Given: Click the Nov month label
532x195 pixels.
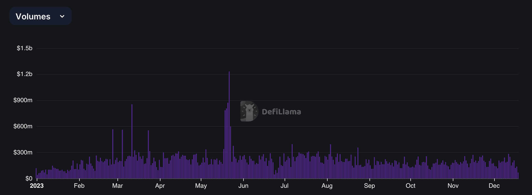Looking at the screenshot, I should (453, 186).
